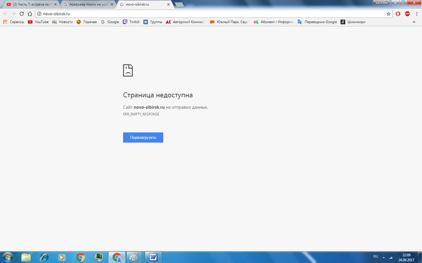Image resolution: width=422 pixels, height=263 pixels.
Task: Reload the page from the browser toolbar
Action: click(x=21, y=13)
